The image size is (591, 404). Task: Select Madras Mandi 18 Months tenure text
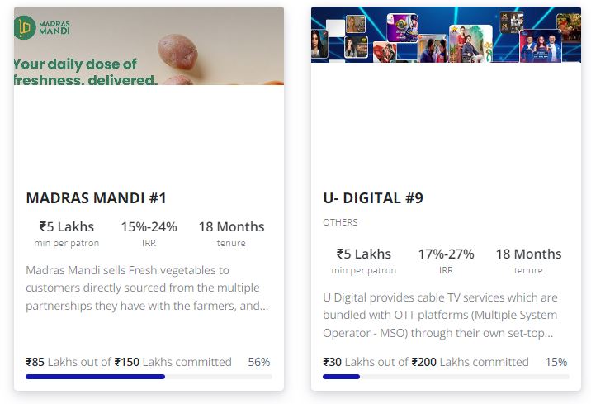pos(231,226)
